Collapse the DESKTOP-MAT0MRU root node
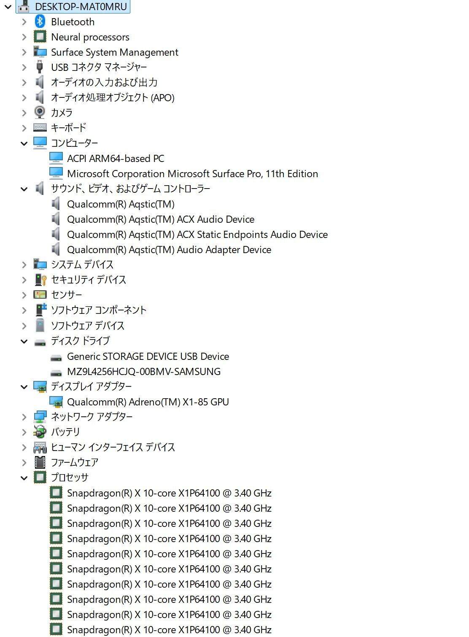 (x=8, y=6)
